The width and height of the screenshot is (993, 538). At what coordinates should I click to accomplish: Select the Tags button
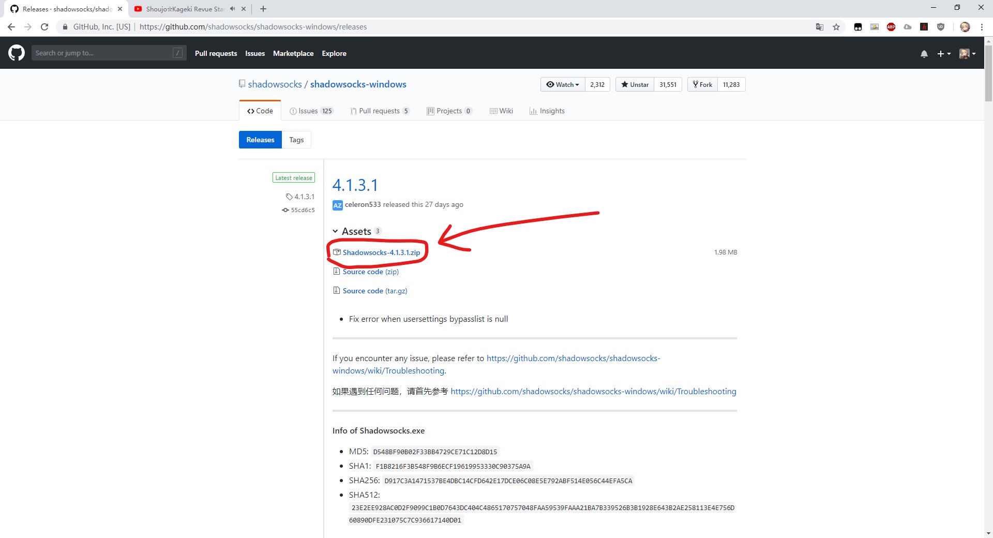click(x=296, y=140)
